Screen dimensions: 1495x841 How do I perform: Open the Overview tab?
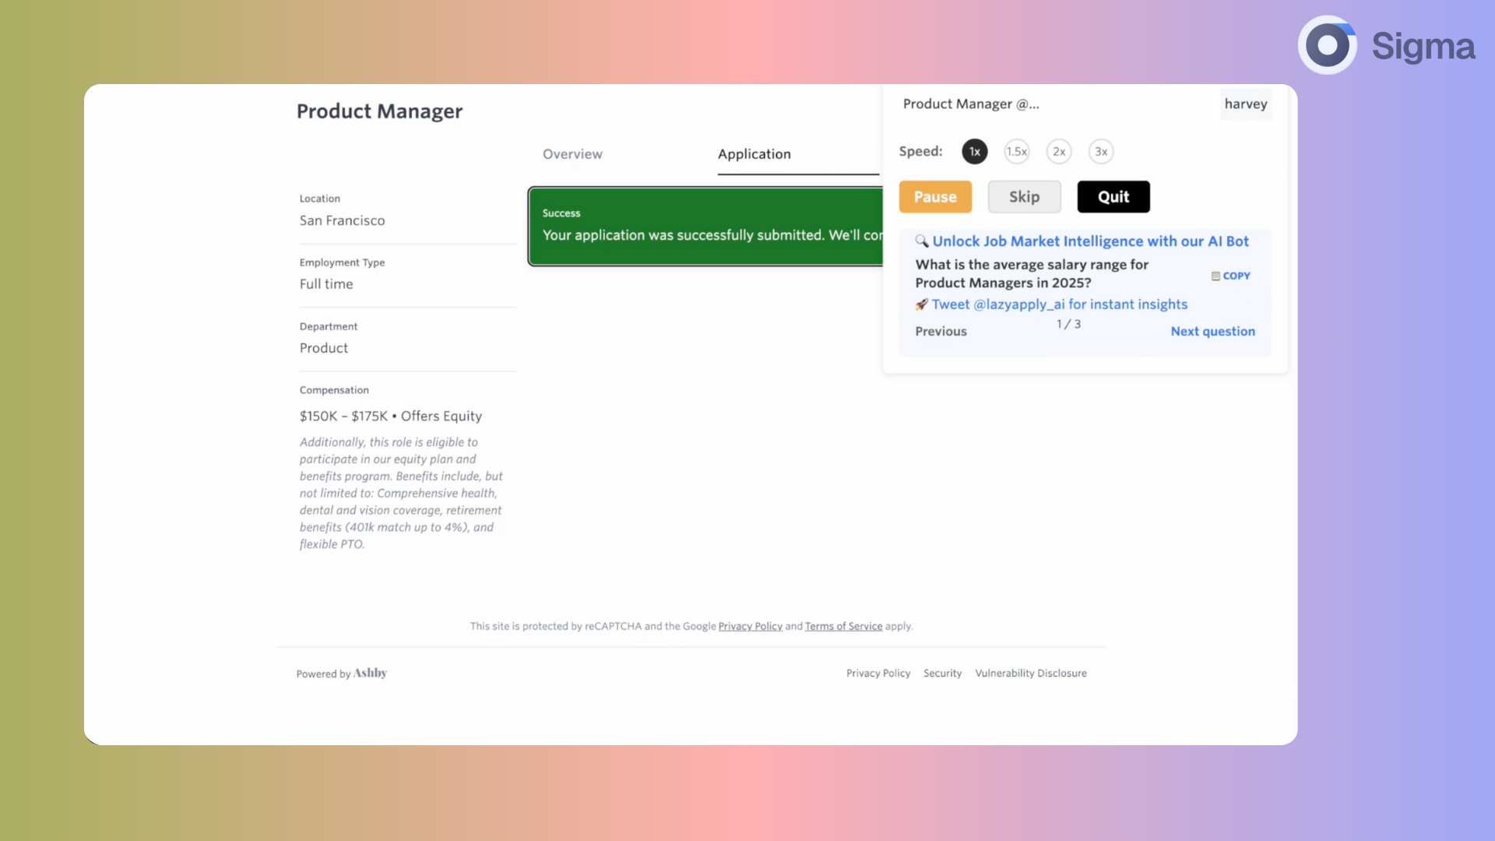point(572,154)
